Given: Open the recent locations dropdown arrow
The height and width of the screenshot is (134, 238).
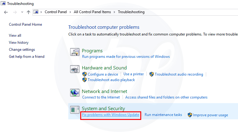Looking at the screenshot, I should (22, 12).
